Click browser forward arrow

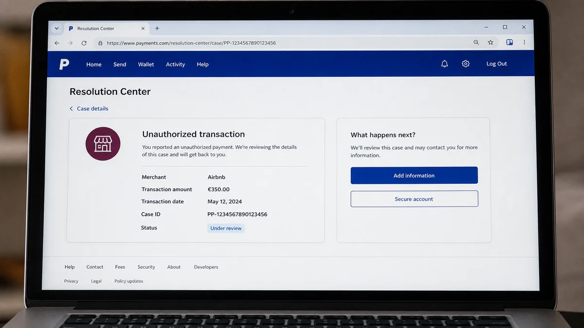[x=70, y=43]
